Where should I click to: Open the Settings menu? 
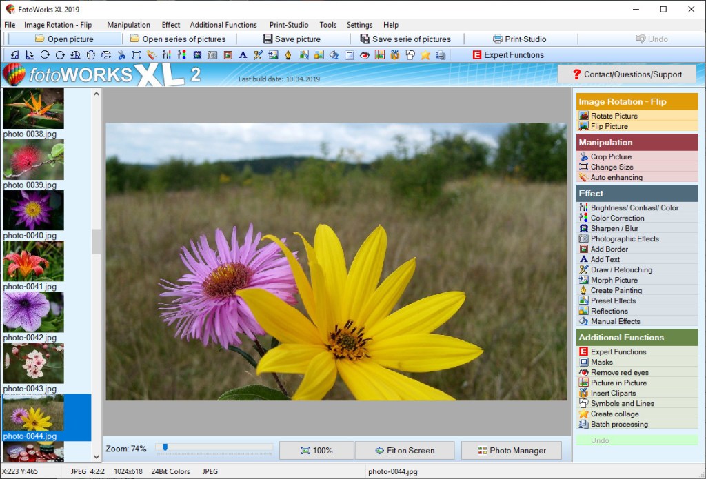359,25
